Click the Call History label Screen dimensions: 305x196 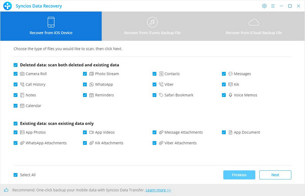(x=36, y=84)
